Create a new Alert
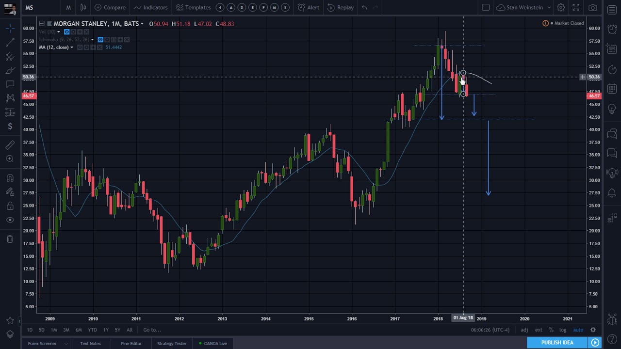The image size is (621, 349). pyautogui.click(x=309, y=7)
